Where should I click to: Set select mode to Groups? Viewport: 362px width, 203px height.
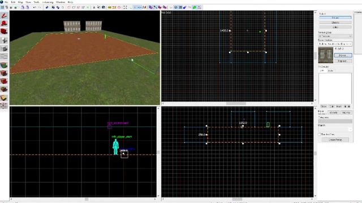(x=335, y=17)
